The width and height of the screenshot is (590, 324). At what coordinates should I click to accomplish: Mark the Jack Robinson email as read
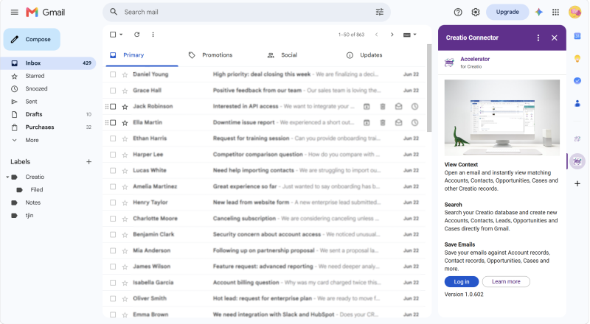[398, 106]
